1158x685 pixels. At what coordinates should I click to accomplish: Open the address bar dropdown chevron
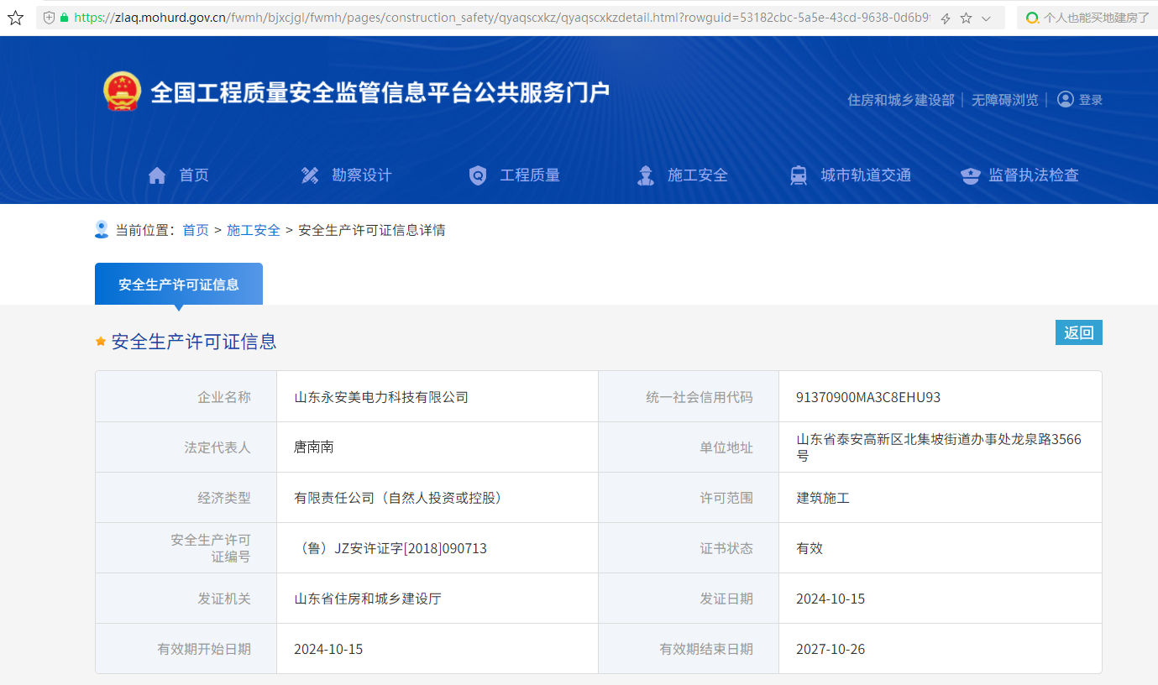pos(987,18)
